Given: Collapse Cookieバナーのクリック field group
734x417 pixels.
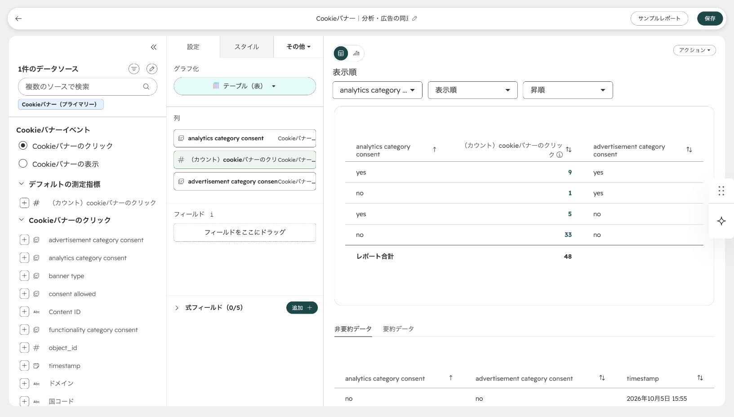Looking at the screenshot, I should [21, 220].
